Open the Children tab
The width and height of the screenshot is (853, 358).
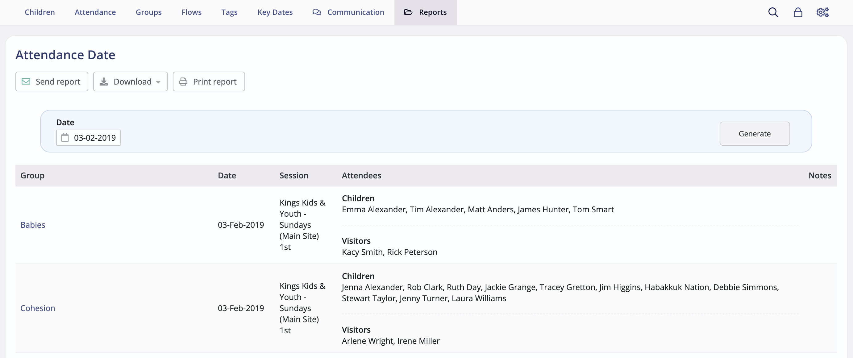click(x=40, y=12)
